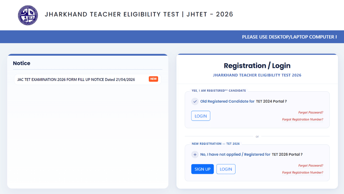Click the orange NEW badge on the notice
Screen dimensions: 344x194
pos(153,79)
